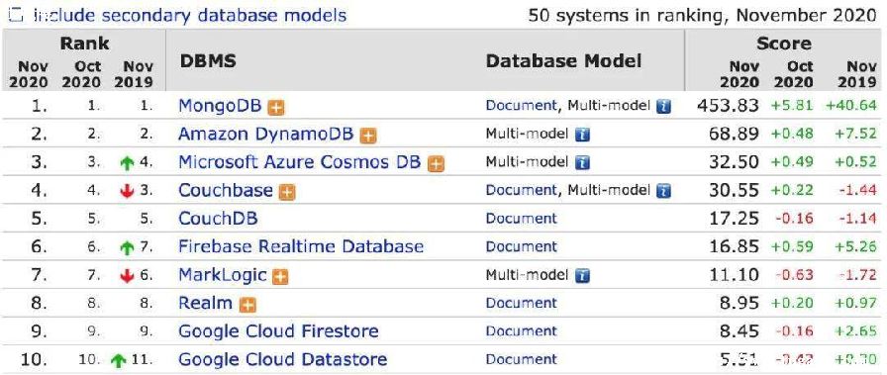Click the -1.44 score change value
This screenshot has height=375, width=887.
[x=858, y=191]
